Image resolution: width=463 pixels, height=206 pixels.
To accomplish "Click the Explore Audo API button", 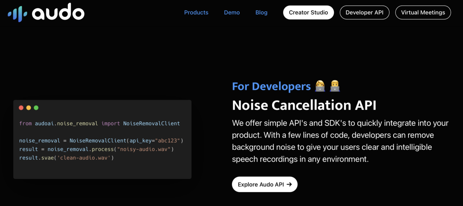I will [265, 184].
